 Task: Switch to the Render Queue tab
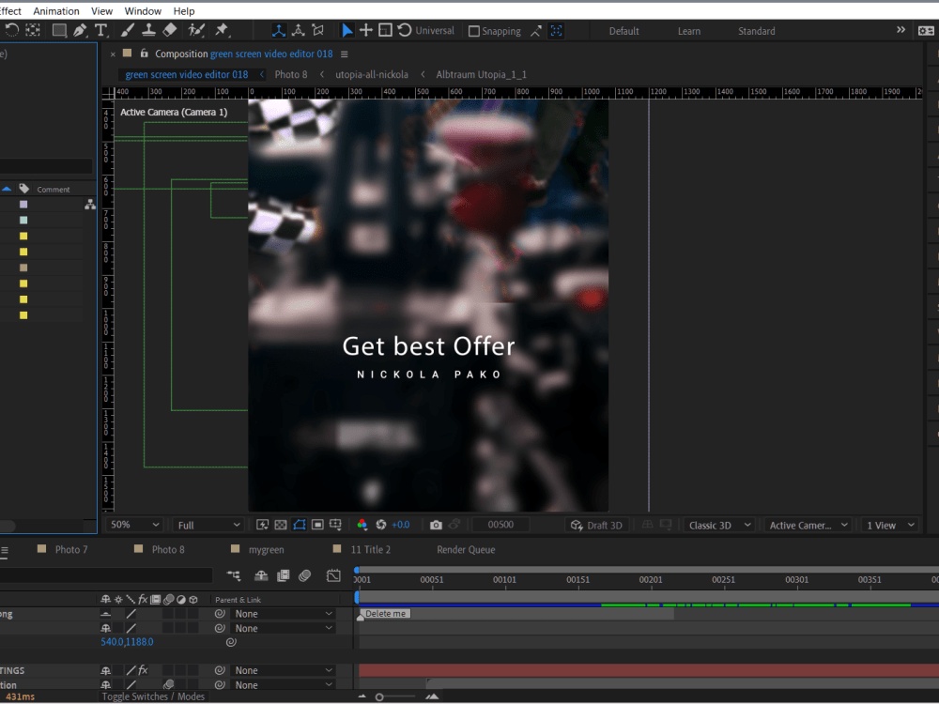[466, 549]
